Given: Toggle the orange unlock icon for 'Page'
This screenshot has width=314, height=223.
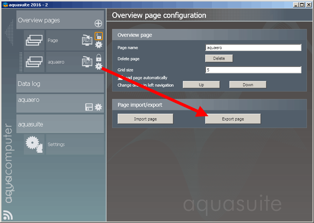Looking at the screenshot, I should [x=99, y=36].
